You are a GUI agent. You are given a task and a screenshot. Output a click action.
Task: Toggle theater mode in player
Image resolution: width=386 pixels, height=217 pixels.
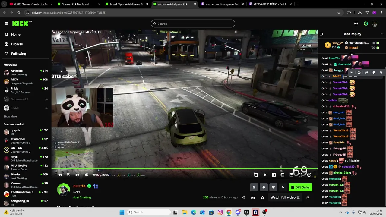(x=291, y=175)
